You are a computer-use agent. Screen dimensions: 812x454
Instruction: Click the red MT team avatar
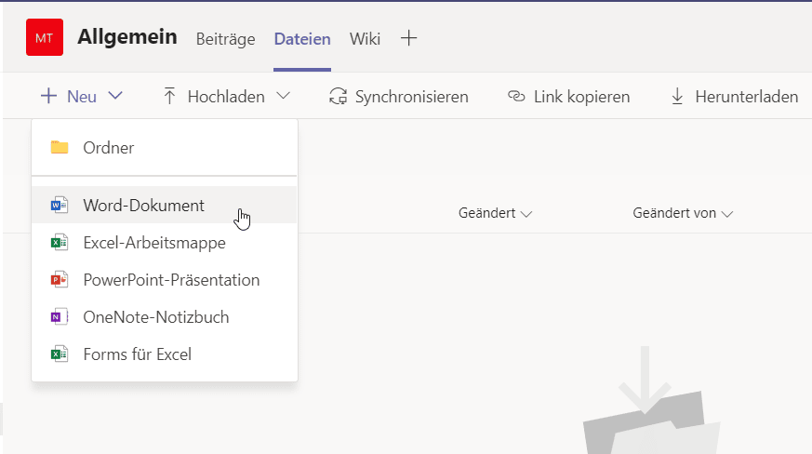45,37
